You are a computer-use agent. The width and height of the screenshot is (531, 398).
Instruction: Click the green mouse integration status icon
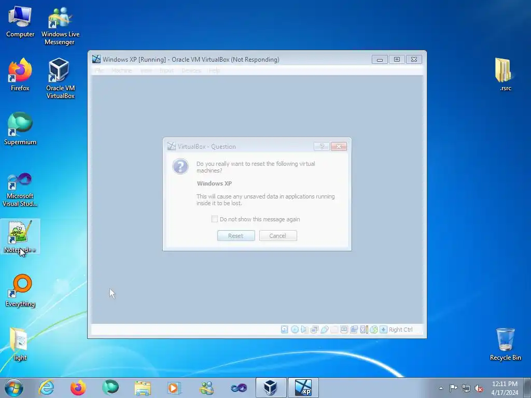373,329
